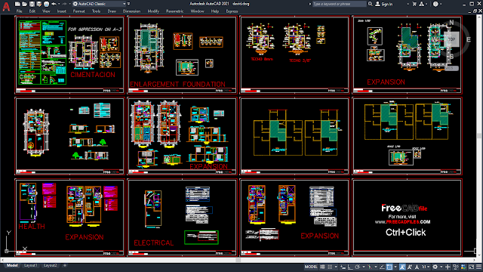The height and width of the screenshot is (272, 483).
Task: Toggle grid display in status bar
Action: [x=322, y=267]
